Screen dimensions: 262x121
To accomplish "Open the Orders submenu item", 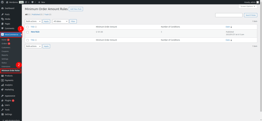I will tap(4, 44).
